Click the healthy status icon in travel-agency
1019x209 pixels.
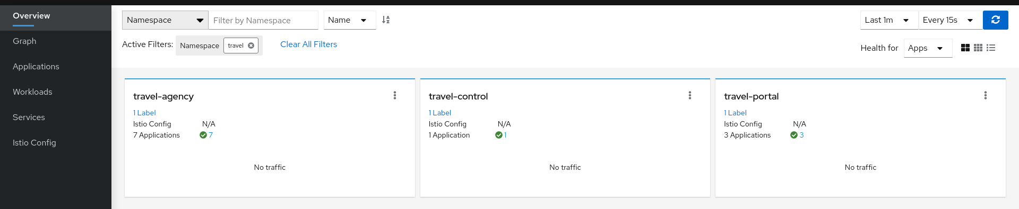coord(203,135)
